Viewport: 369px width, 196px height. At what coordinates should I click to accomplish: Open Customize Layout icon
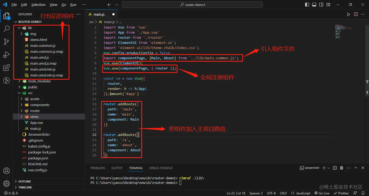(x=328, y=5)
